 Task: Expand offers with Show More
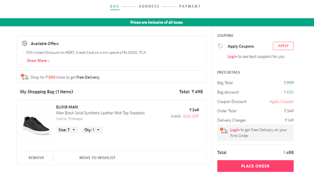38,61
